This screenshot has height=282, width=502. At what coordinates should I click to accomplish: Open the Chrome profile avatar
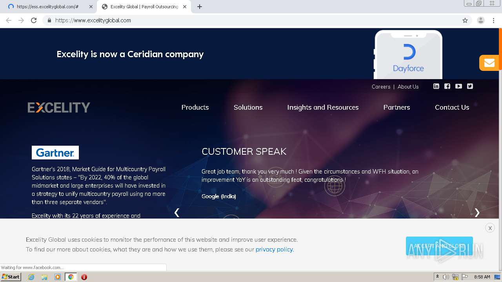pos(481,20)
